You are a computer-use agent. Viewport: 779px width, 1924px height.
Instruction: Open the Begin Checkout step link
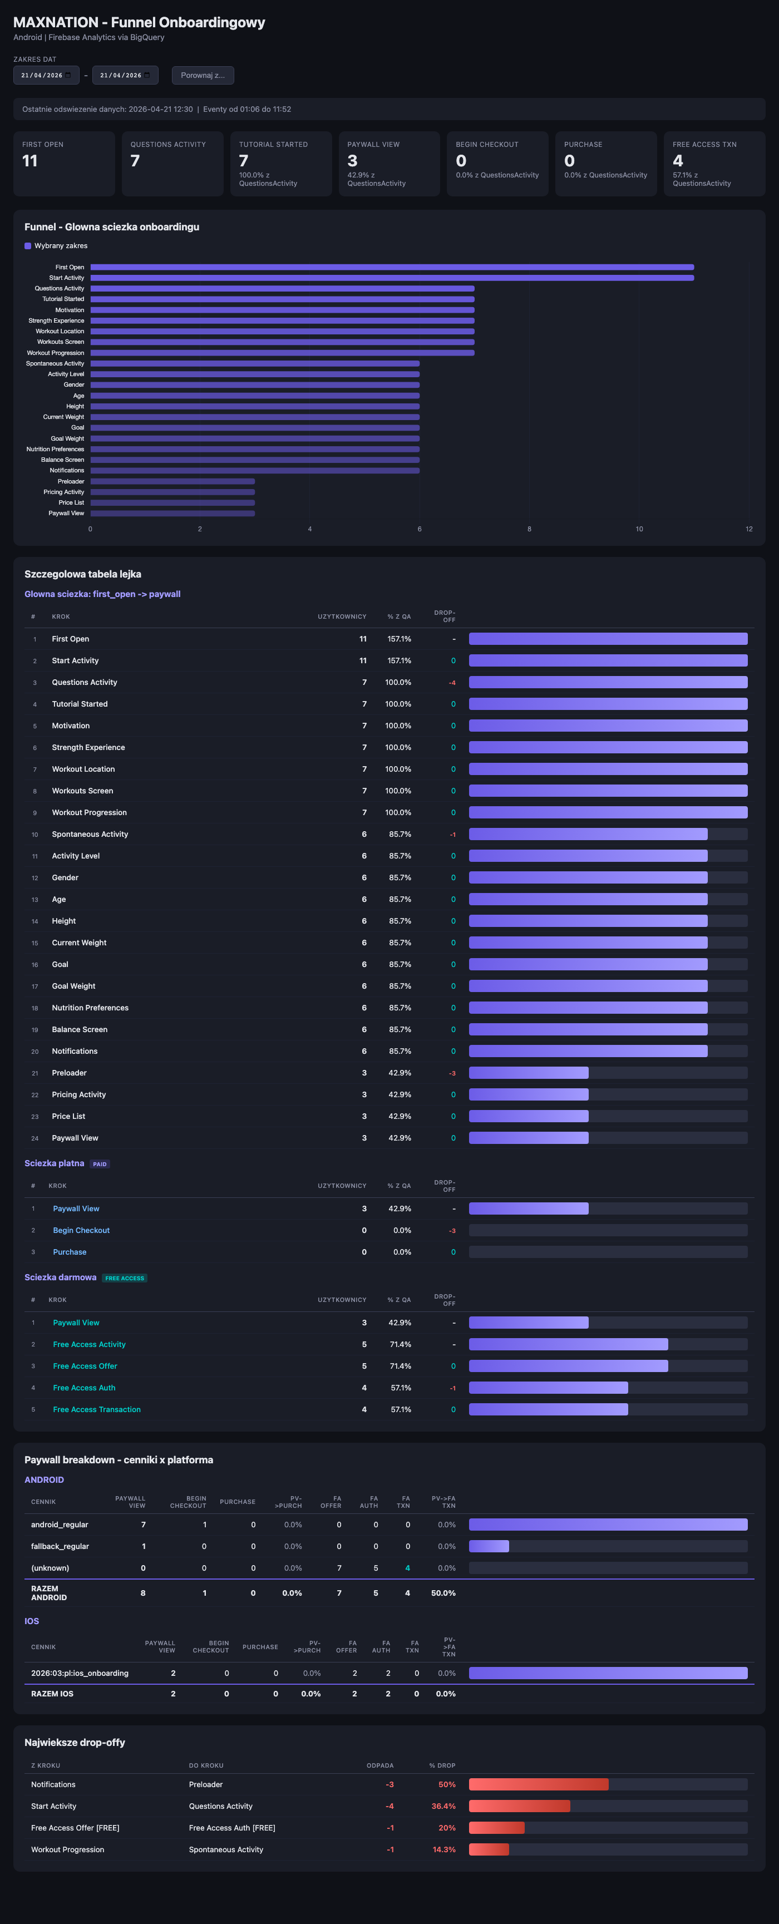(x=81, y=1230)
